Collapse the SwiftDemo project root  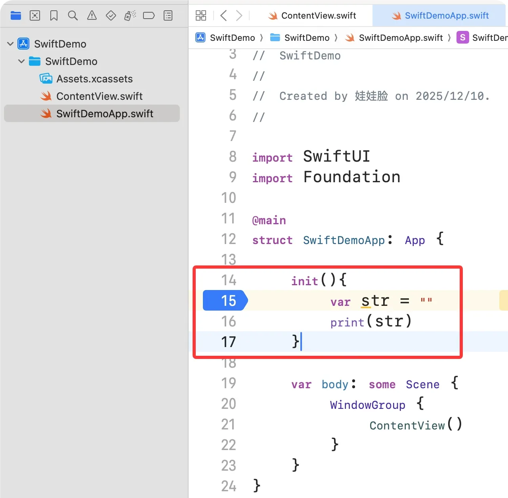(x=10, y=44)
